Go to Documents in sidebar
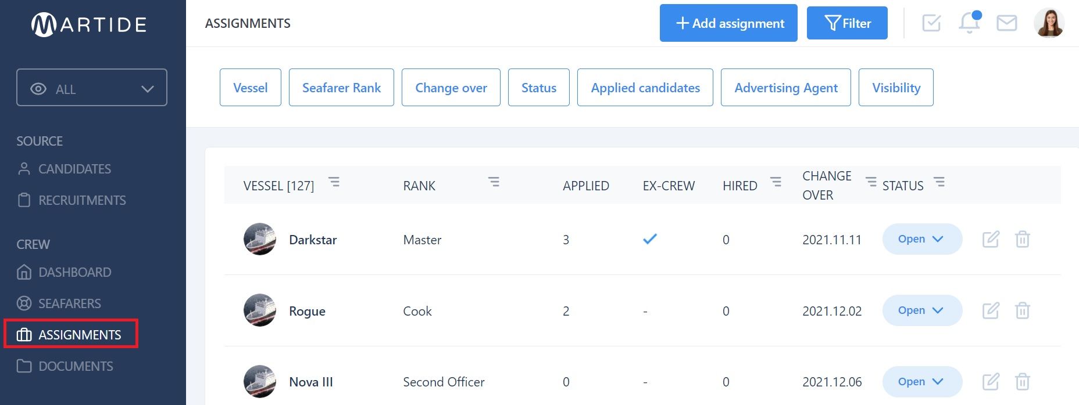 click(x=65, y=366)
